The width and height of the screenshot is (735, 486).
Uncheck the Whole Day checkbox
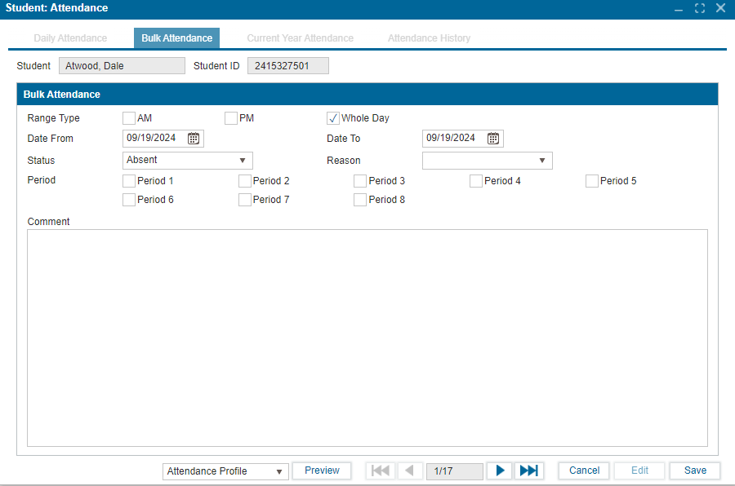[333, 118]
